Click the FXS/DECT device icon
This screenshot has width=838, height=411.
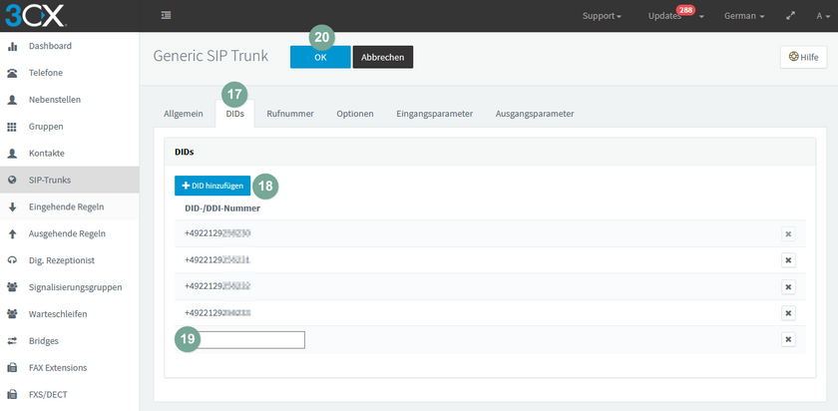click(x=12, y=394)
